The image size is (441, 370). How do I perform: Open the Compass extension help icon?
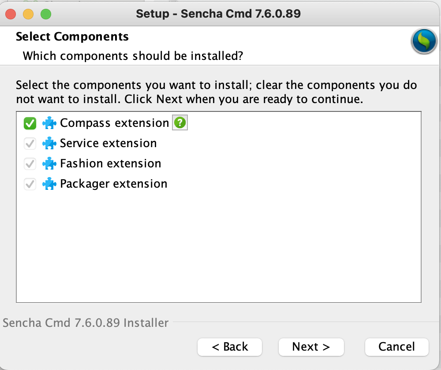pyautogui.click(x=180, y=123)
